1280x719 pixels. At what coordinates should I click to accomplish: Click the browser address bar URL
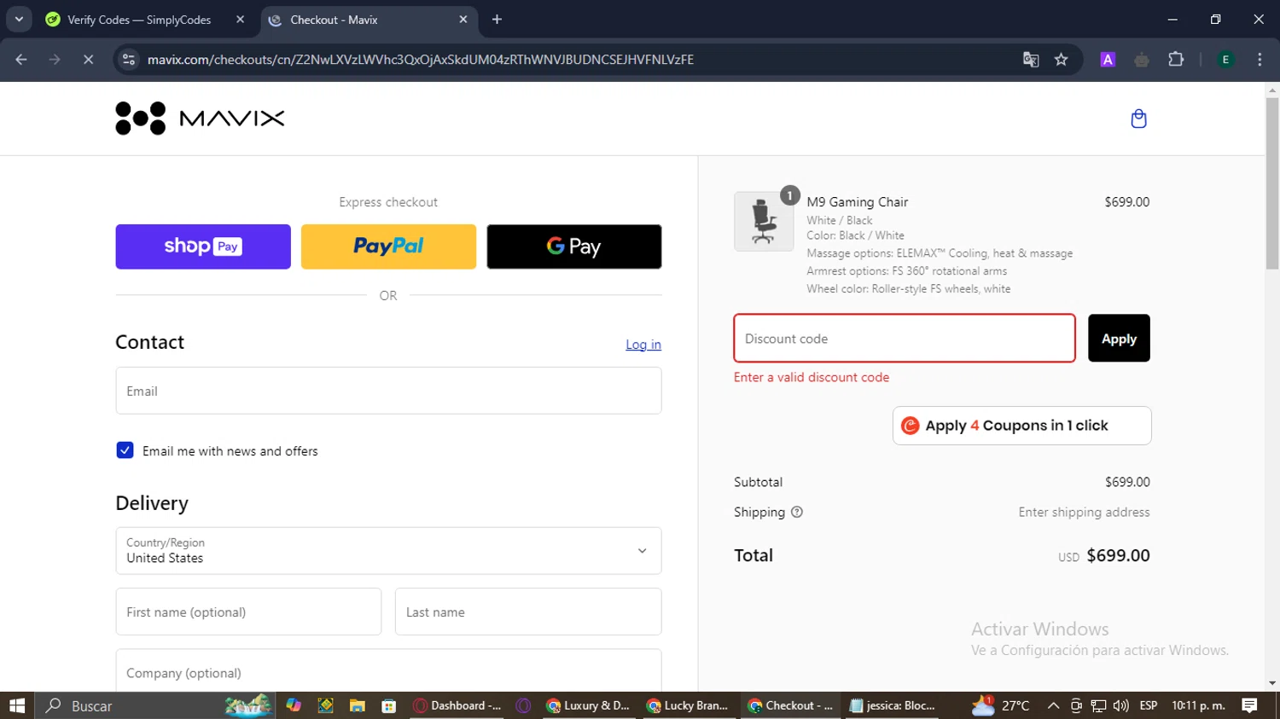420,60
